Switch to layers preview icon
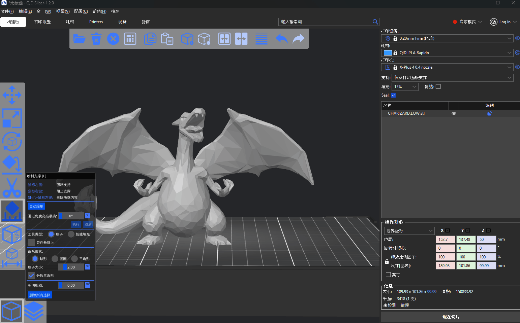 (34, 311)
